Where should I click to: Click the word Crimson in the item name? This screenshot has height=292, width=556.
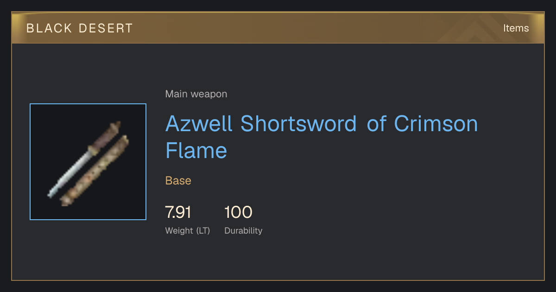[x=436, y=123]
